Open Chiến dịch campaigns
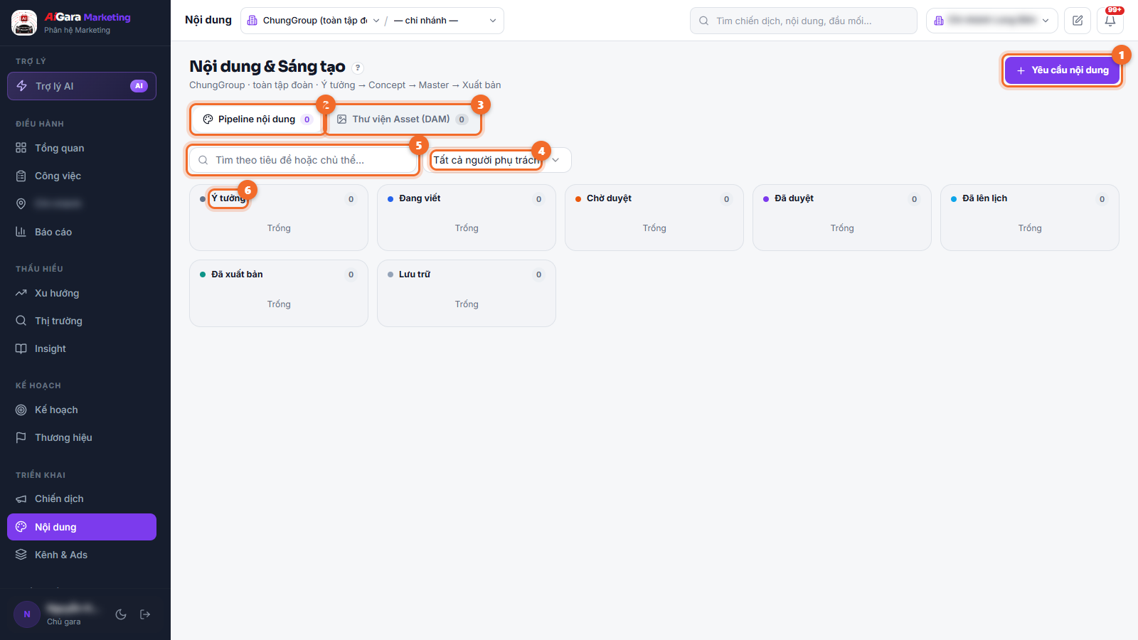This screenshot has height=640, width=1138. coord(82,498)
